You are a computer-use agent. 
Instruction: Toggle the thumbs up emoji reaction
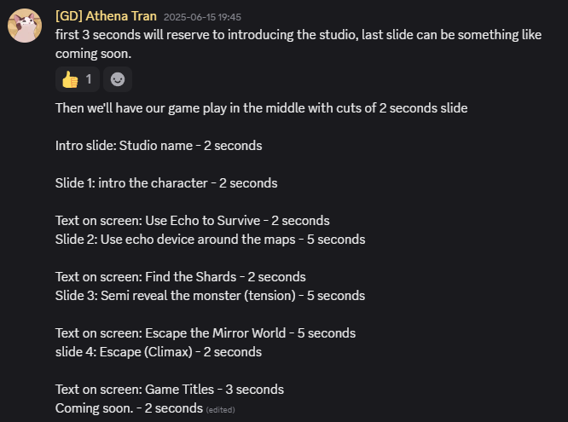click(x=69, y=79)
